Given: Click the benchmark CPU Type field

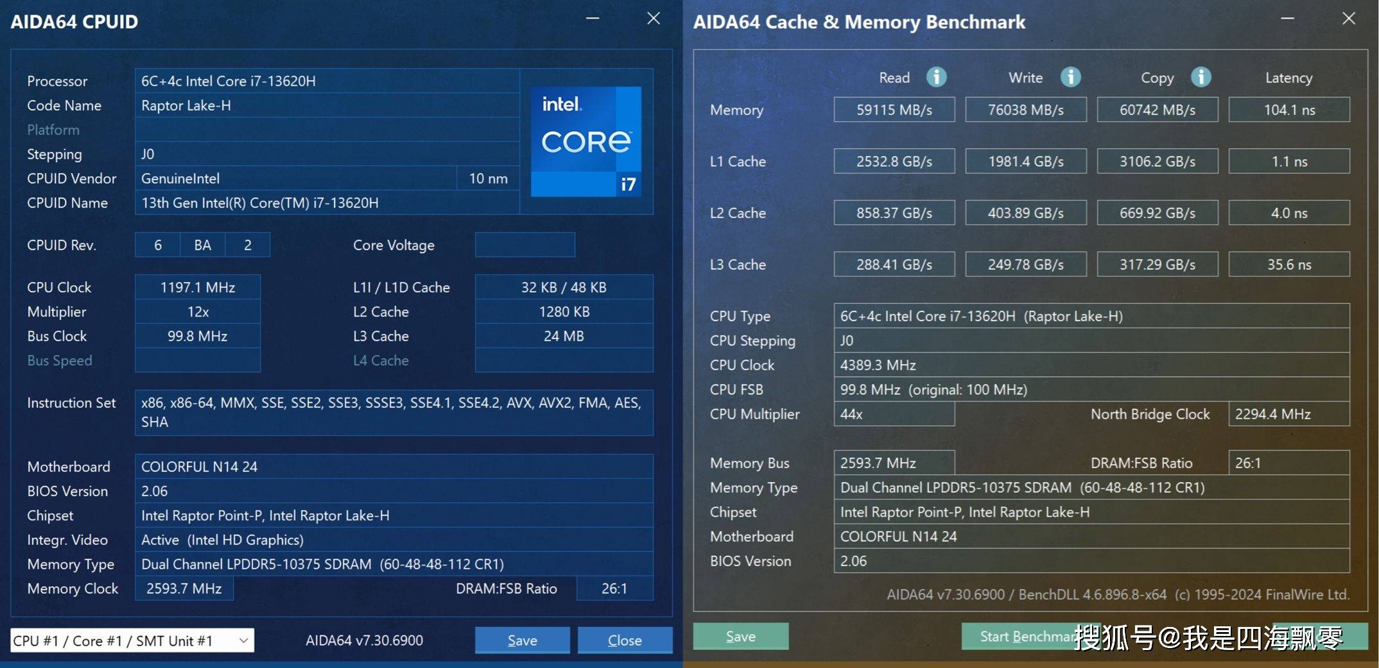Looking at the screenshot, I should [1091, 316].
